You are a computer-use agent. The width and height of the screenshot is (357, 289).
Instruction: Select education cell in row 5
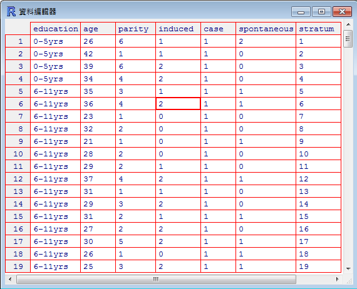55,91
